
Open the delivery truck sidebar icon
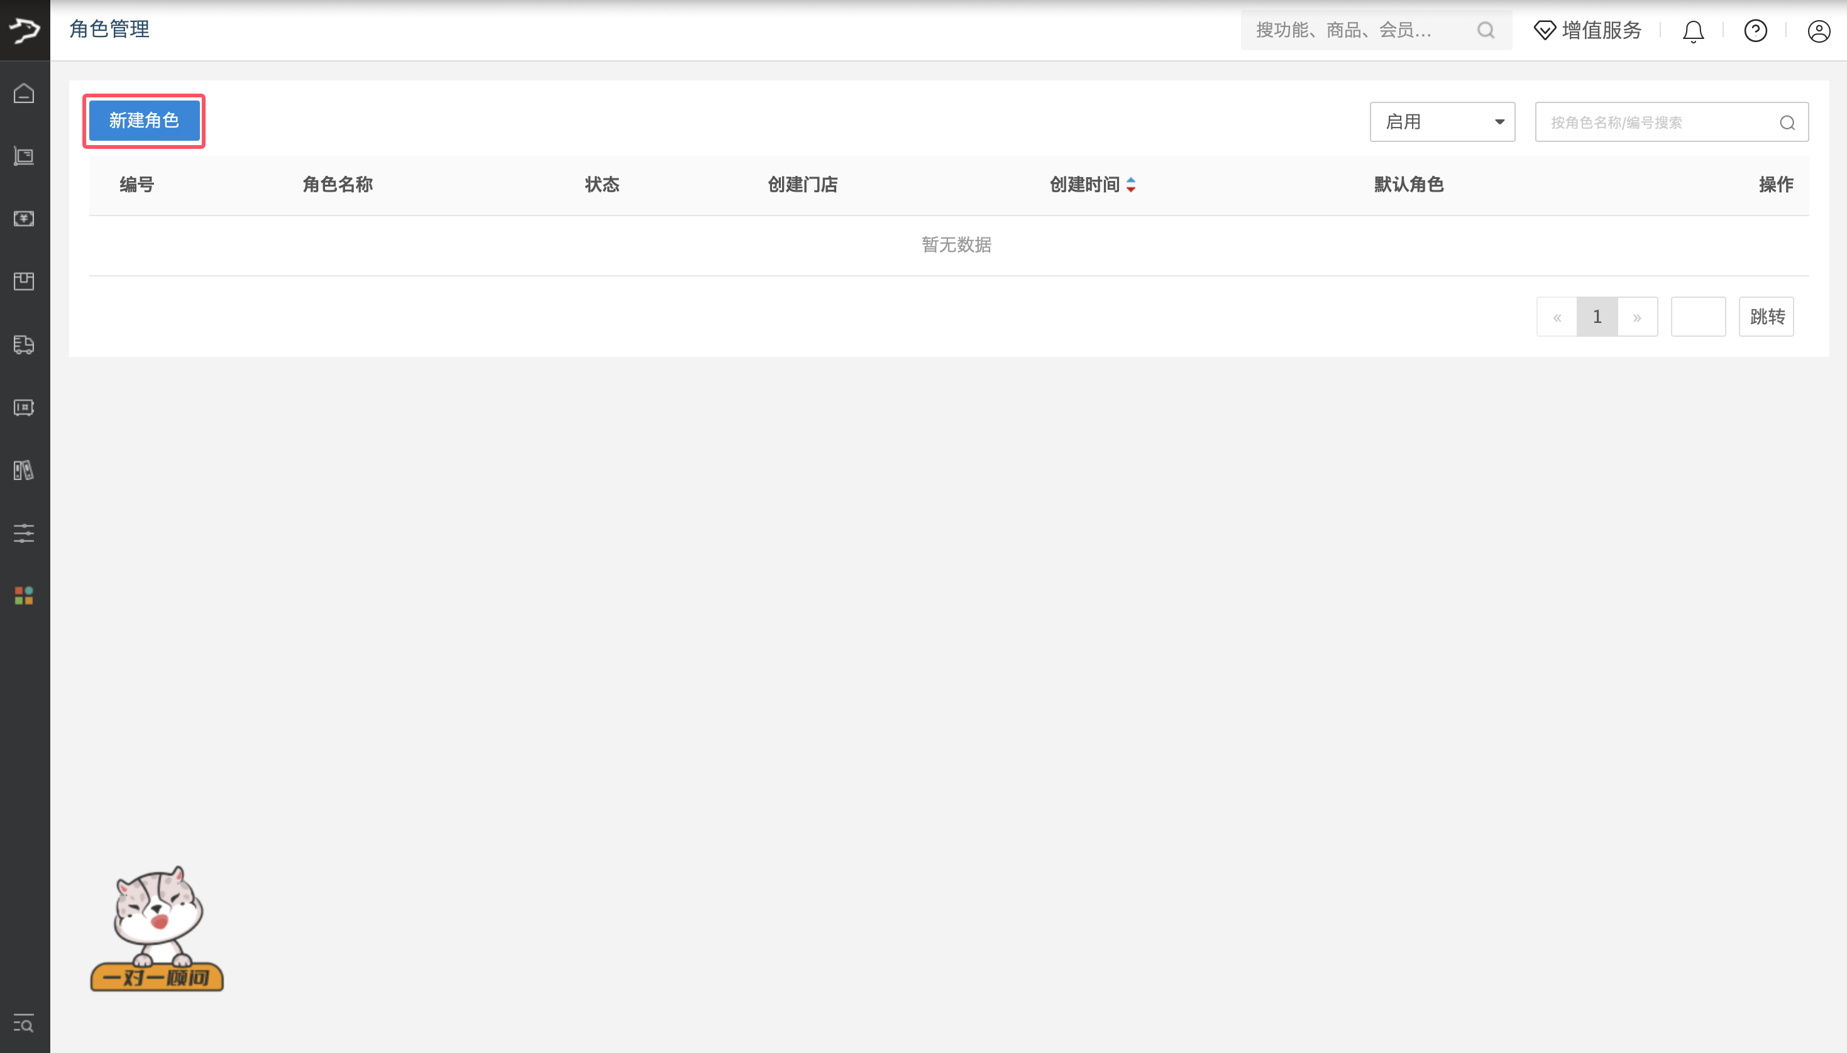tap(24, 344)
